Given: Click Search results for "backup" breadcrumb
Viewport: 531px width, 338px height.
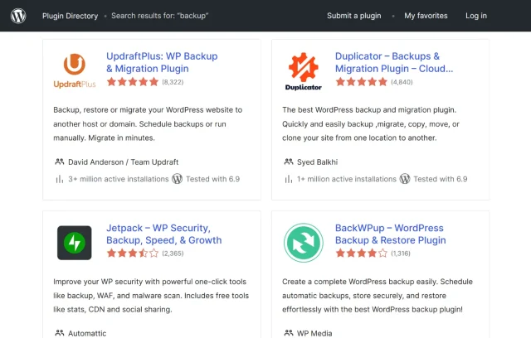Looking at the screenshot, I should pos(160,16).
